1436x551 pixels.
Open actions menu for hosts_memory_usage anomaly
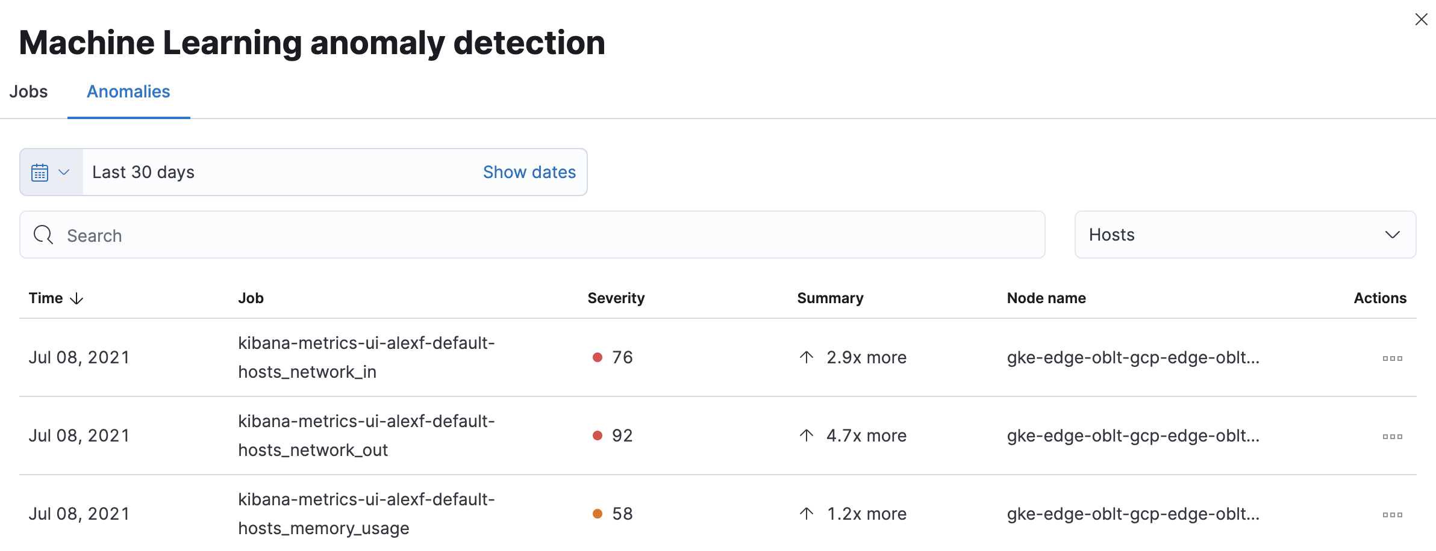[x=1393, y=514]
